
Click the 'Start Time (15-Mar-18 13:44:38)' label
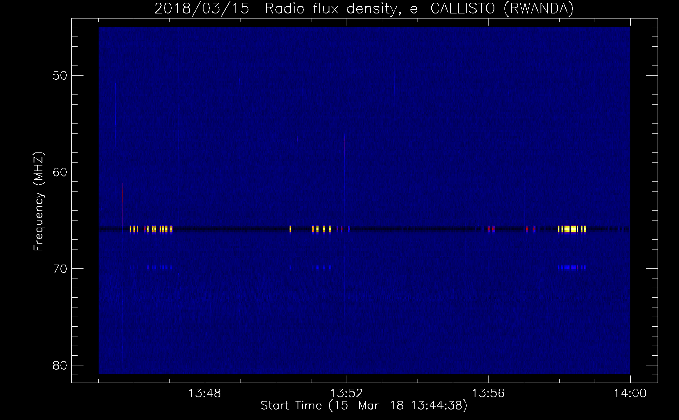364,406
